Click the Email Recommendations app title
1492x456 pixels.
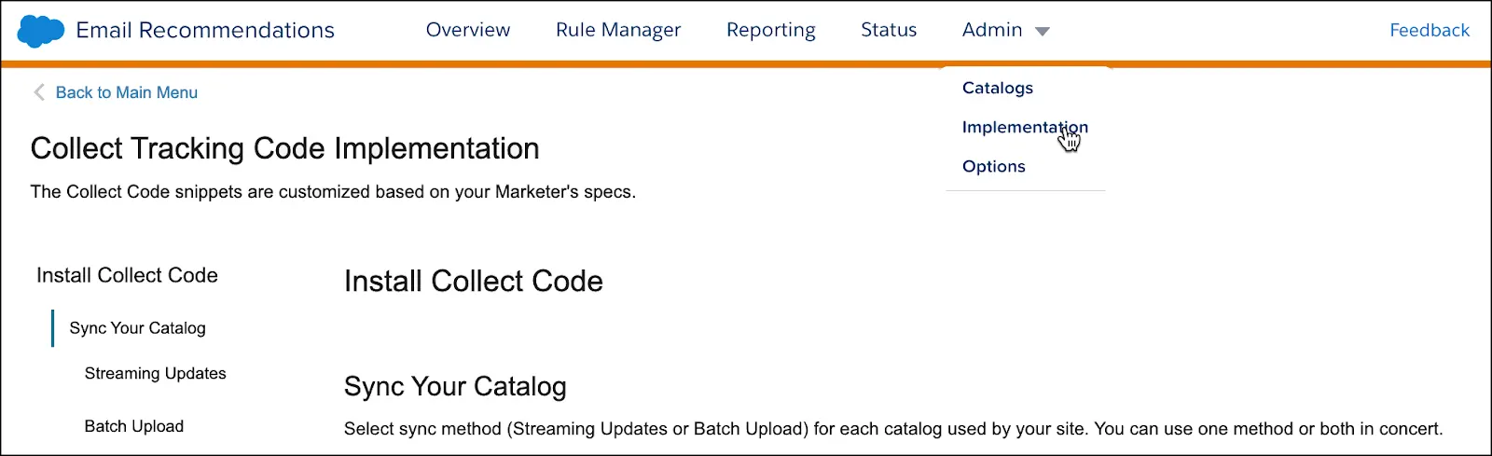point(205,30)
